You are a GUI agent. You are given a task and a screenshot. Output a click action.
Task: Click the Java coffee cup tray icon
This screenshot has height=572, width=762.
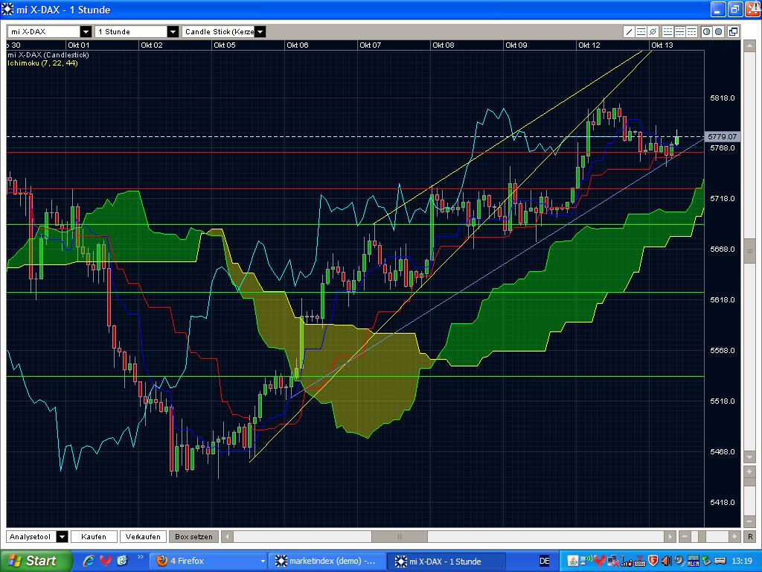(x=573, y=561)
